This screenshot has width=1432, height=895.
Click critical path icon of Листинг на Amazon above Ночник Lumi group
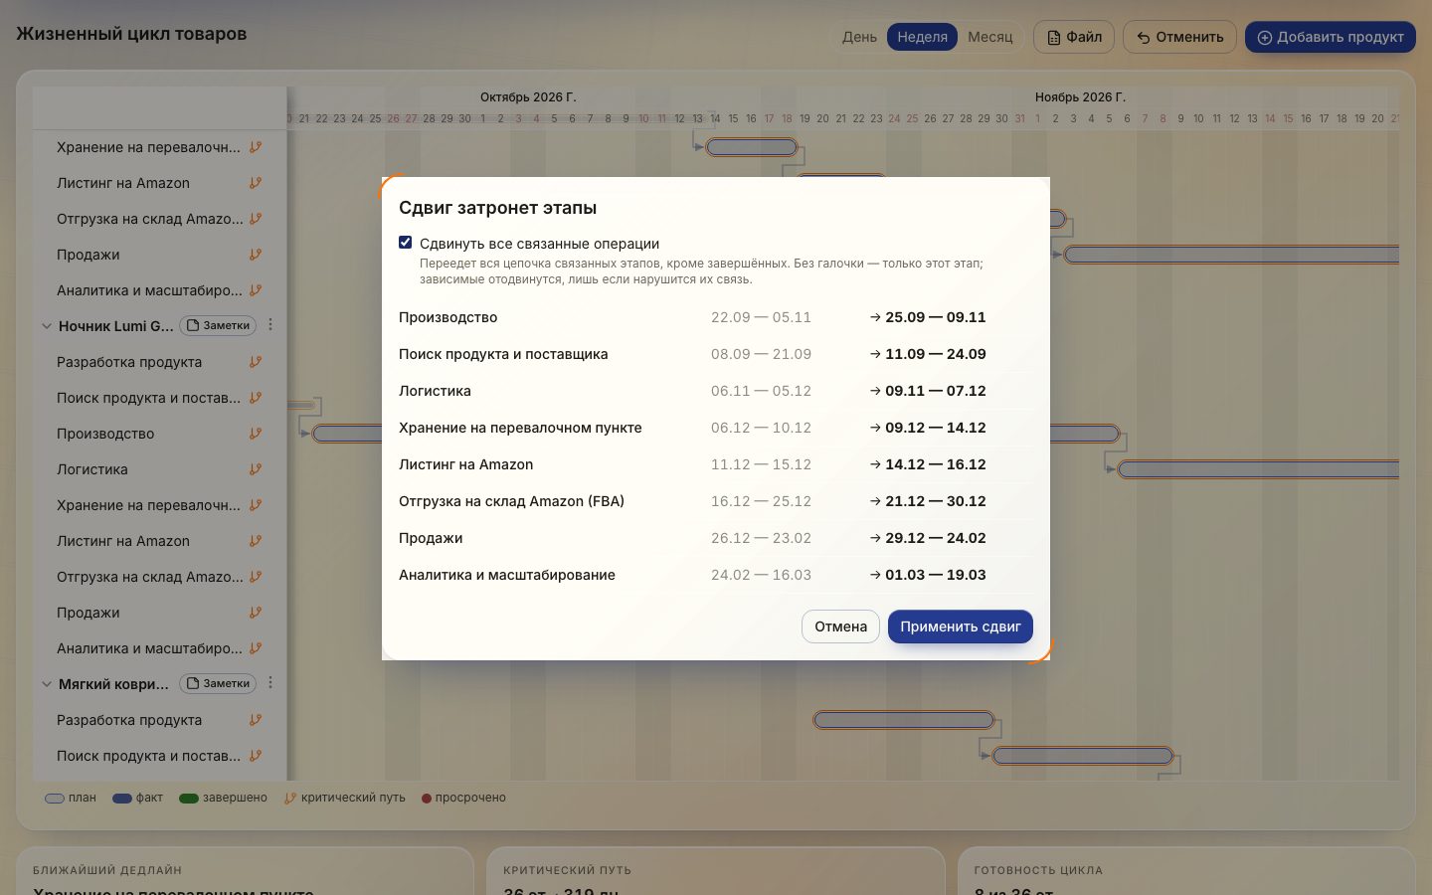(256, 183)
